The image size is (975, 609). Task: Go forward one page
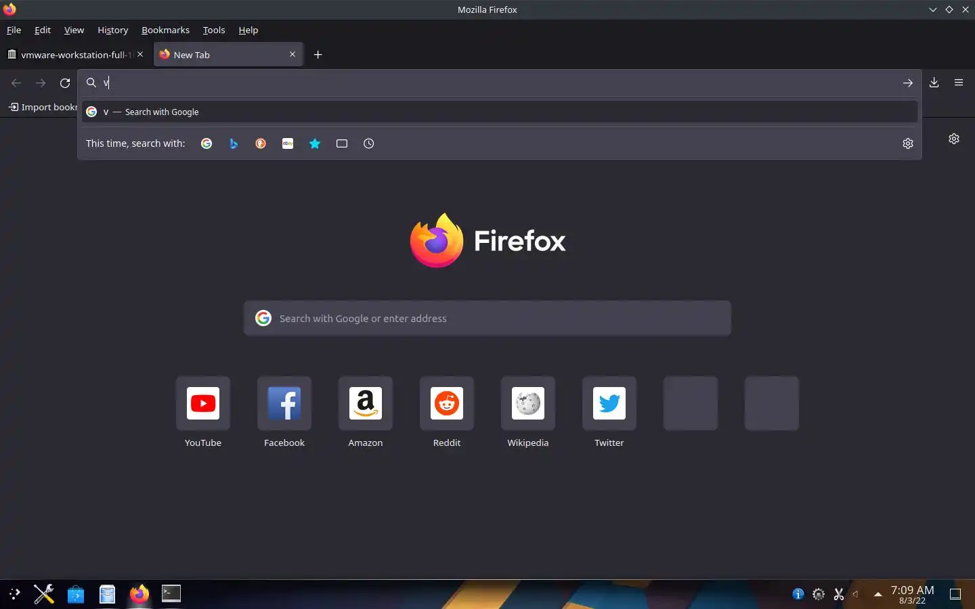coord(41,83)
